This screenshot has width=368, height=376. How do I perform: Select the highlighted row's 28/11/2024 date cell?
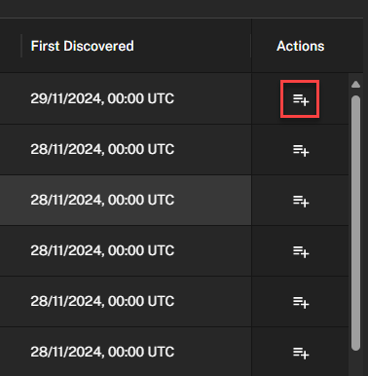point(102,200)
